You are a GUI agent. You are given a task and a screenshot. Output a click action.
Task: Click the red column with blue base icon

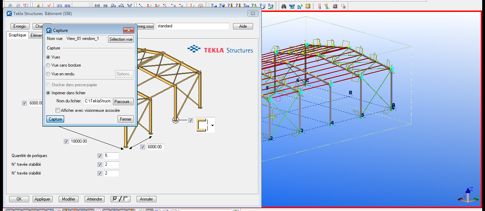pos(320,6)
